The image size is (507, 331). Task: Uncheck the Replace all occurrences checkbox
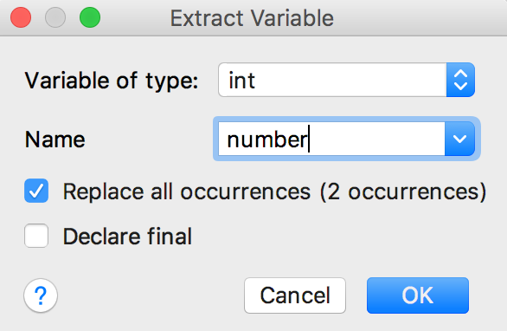pyautogui.click(x=36, y=191)
